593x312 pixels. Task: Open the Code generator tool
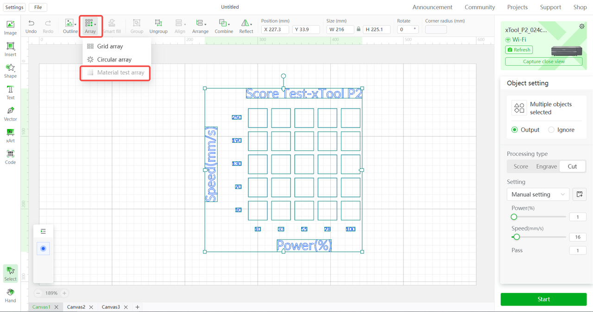coord(10,157)
